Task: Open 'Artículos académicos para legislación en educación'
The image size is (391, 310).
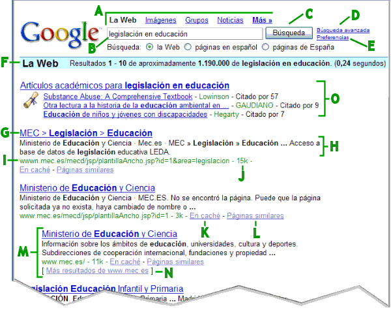Action: 124,85
